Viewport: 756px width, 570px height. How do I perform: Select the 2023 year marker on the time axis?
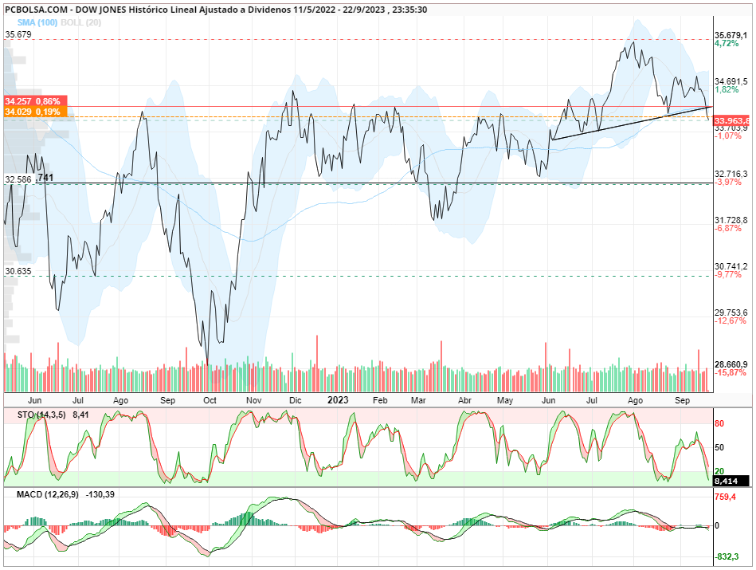point(338,400)
